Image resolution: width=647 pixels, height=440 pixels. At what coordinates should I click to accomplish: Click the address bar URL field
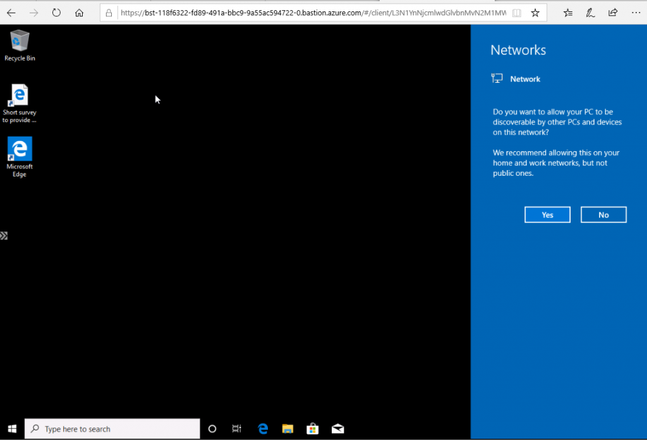coord(310,13)
